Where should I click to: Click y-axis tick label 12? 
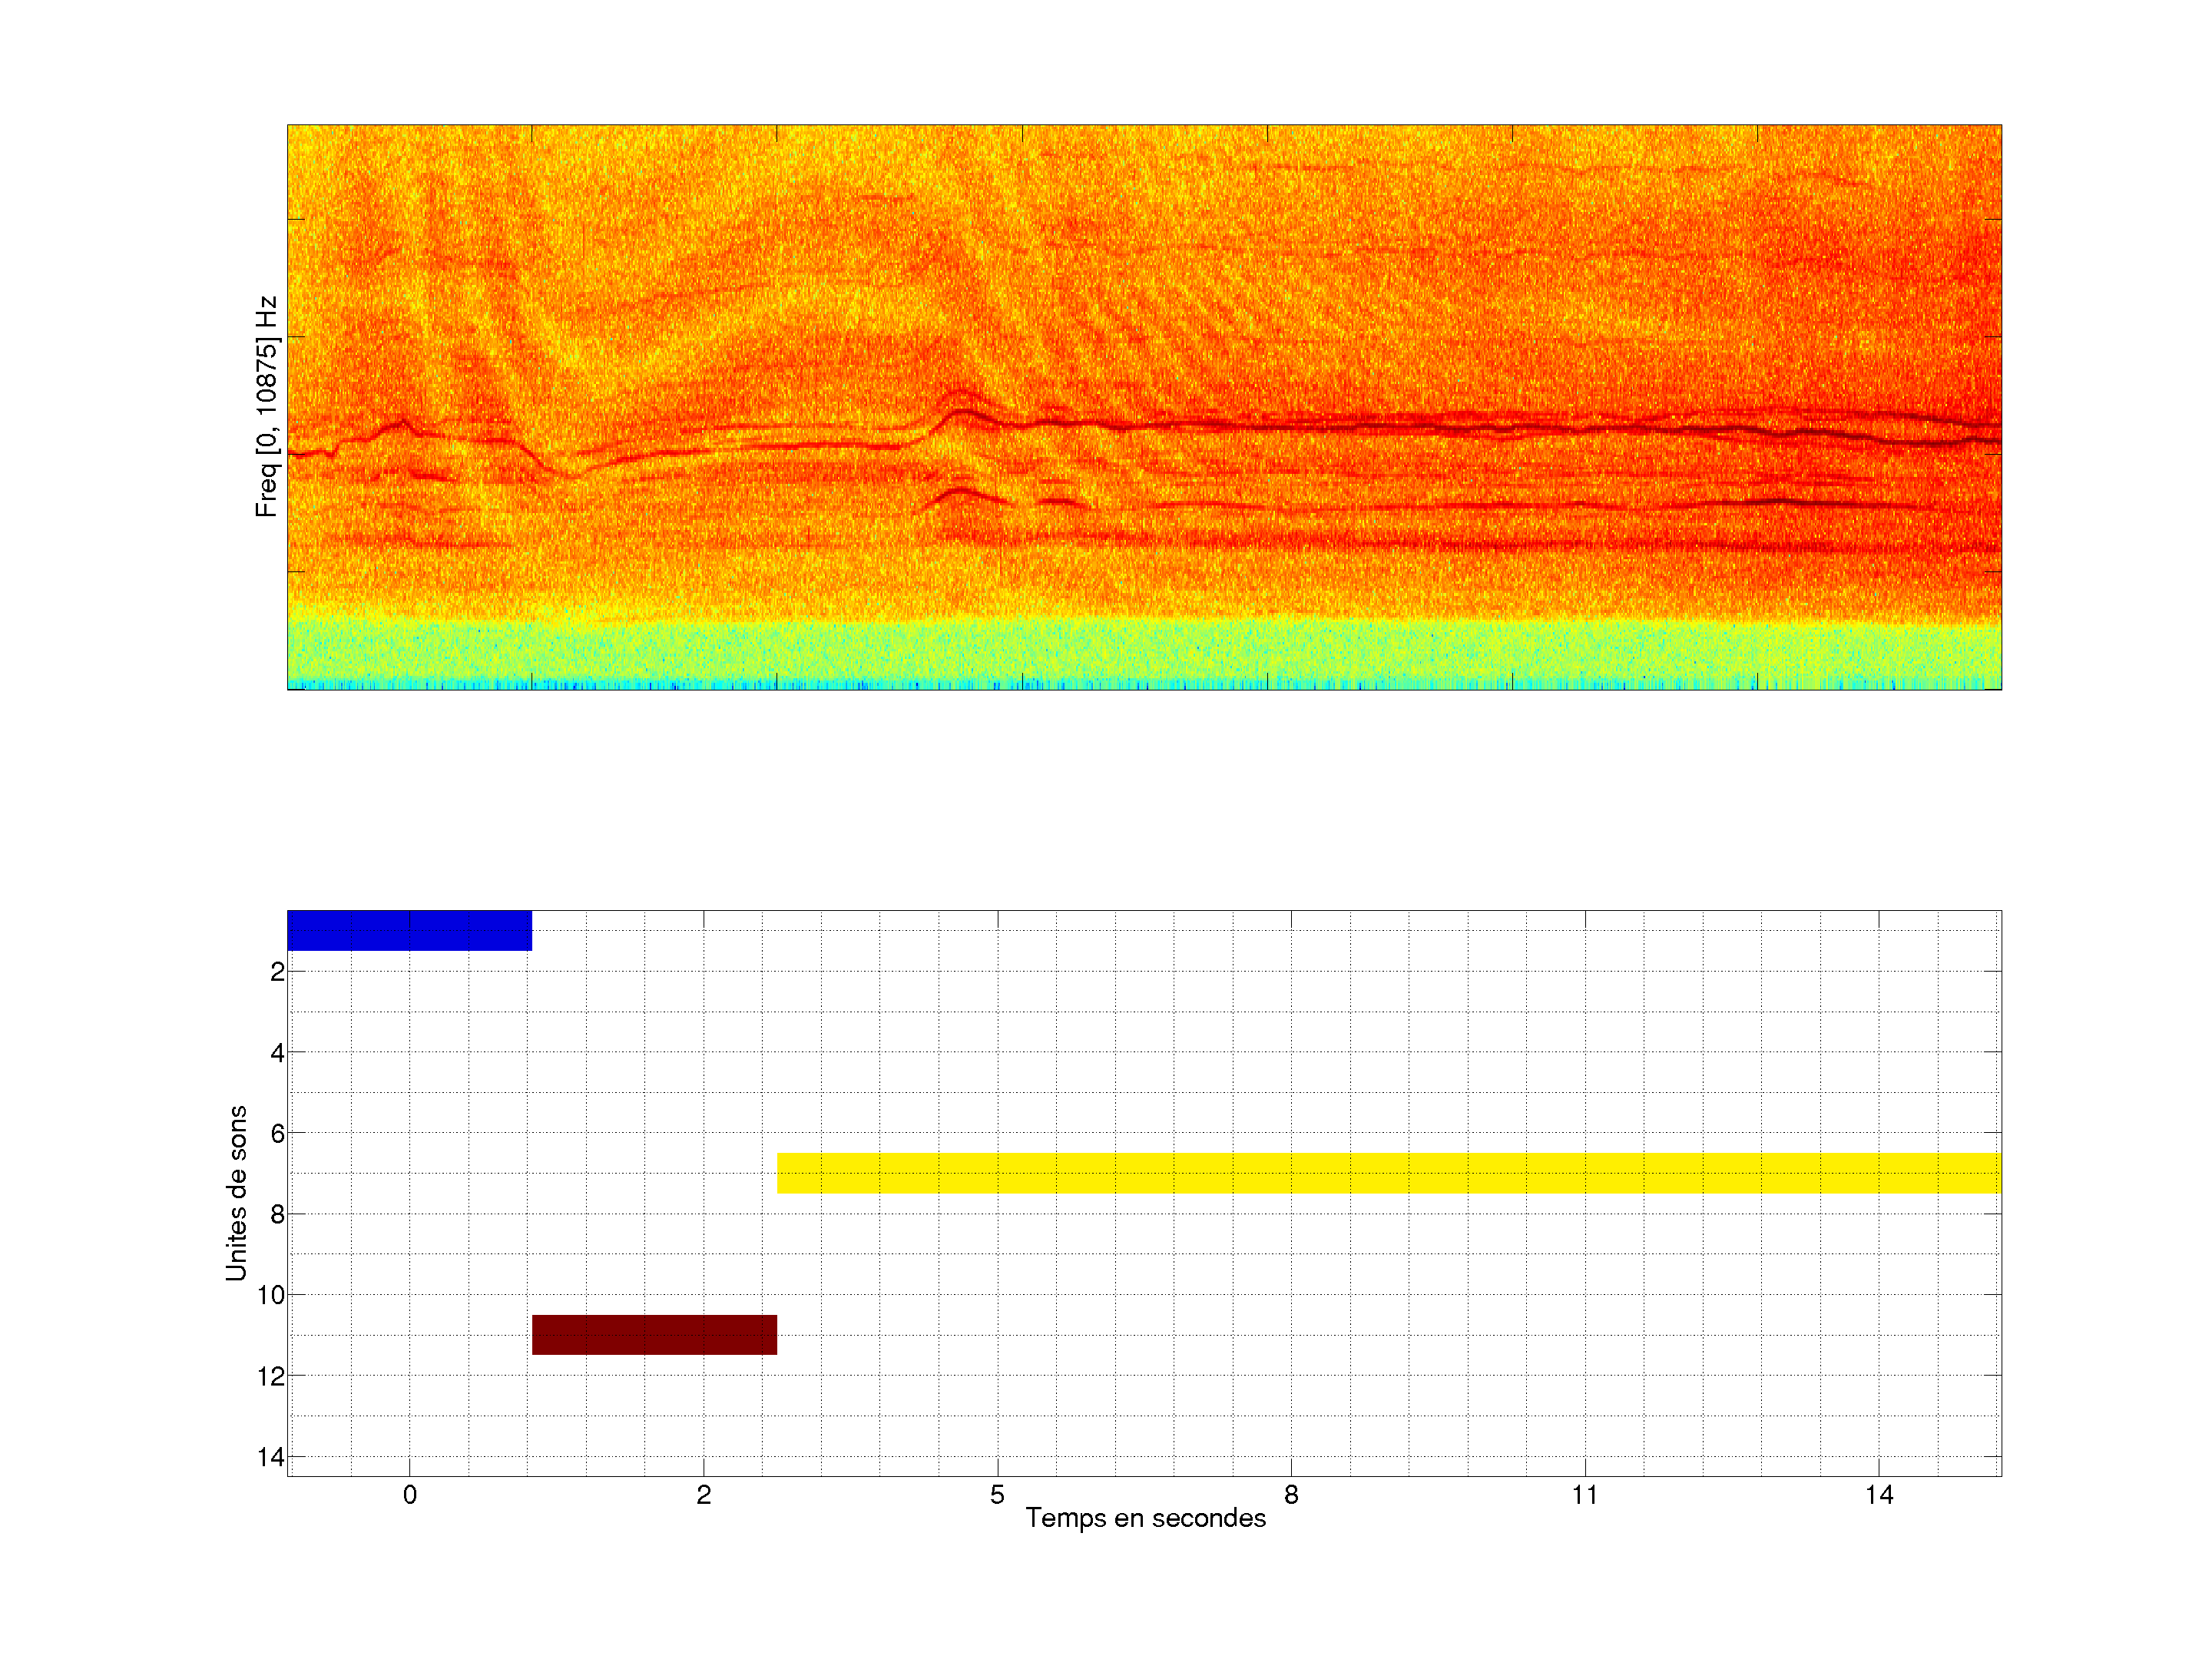pyautogui.click(x=271, y=1377)
